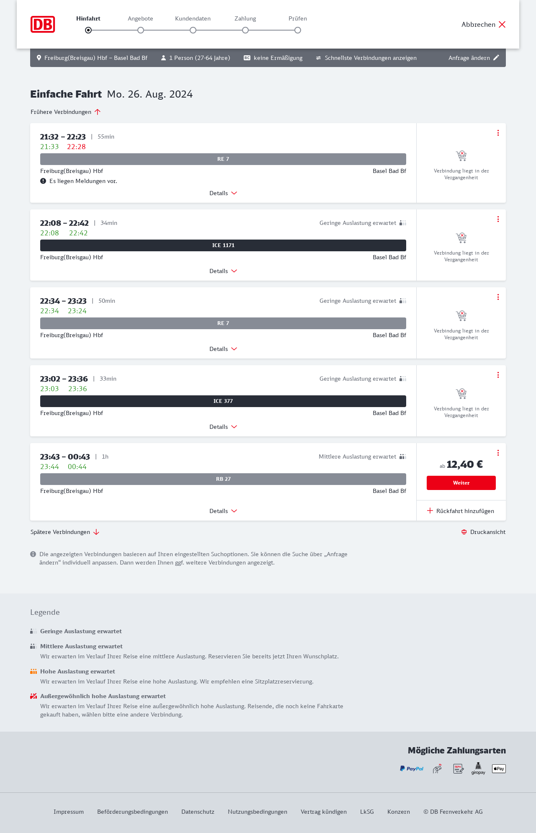
Task: Open the Datenschutz footer link
Action: [198, 812]
